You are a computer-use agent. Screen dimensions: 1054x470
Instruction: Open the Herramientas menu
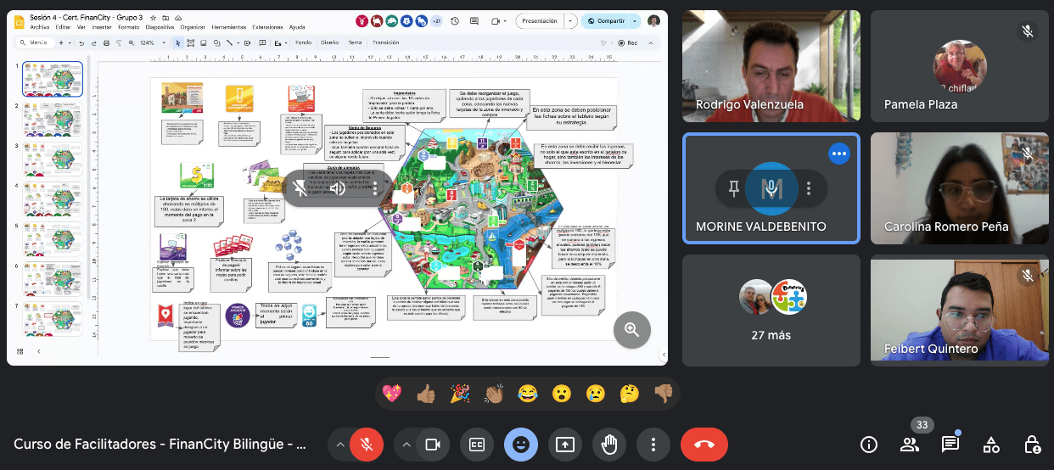229,27
